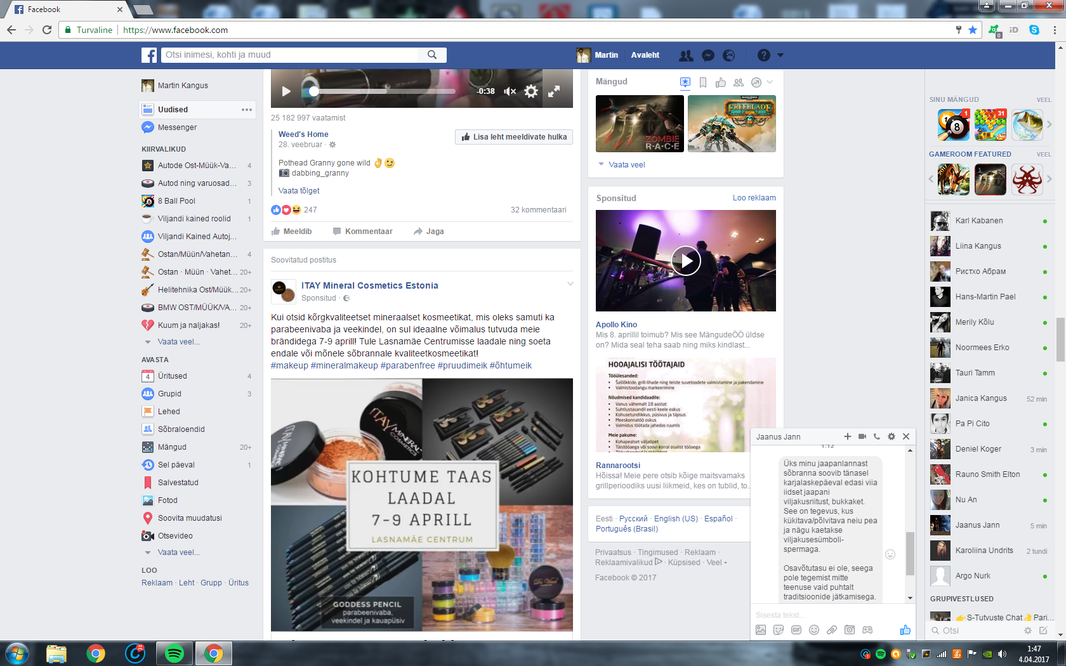This screenshot has height=666, width=1066.
Task: Open the ITAY post options chevron
Action: pyautogui.click(x=570, y=284)
